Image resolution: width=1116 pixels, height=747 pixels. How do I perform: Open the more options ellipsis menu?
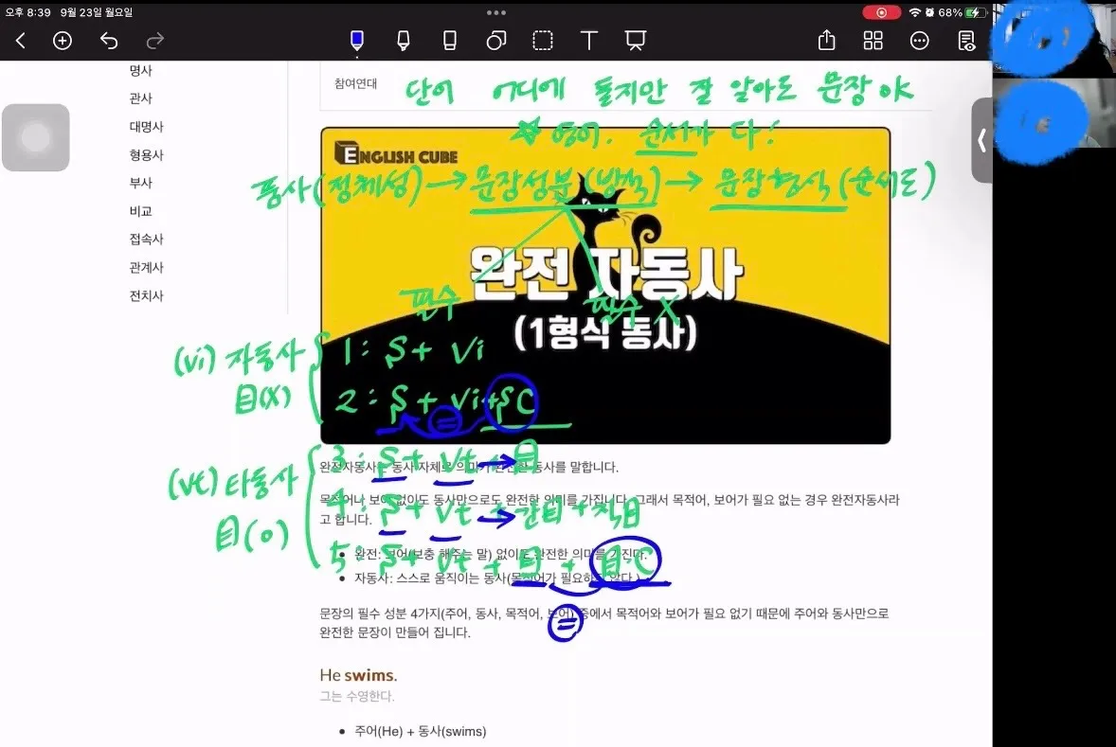(x=920, y=41)
